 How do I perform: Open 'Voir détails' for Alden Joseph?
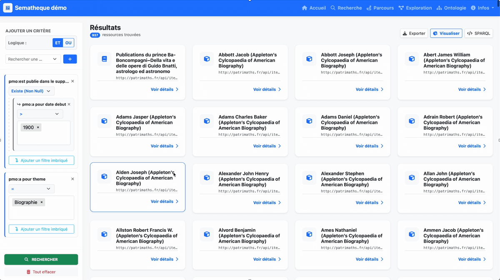[164, 201]
